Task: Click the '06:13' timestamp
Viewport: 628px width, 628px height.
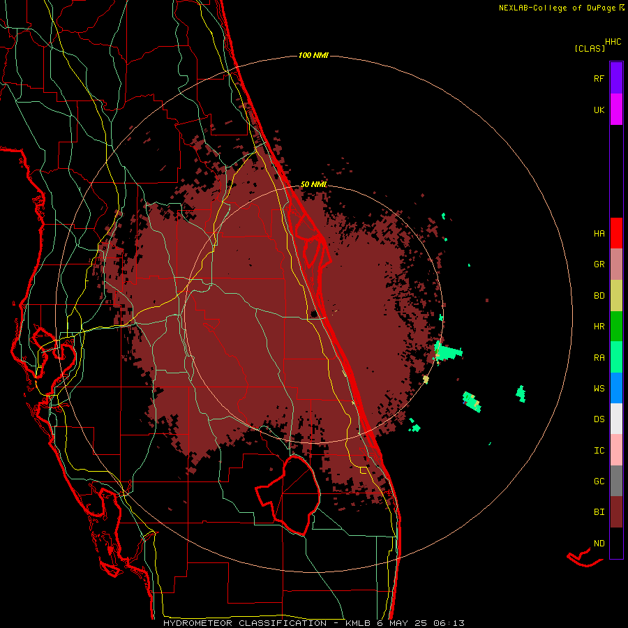Action: [x=448, y=623]
